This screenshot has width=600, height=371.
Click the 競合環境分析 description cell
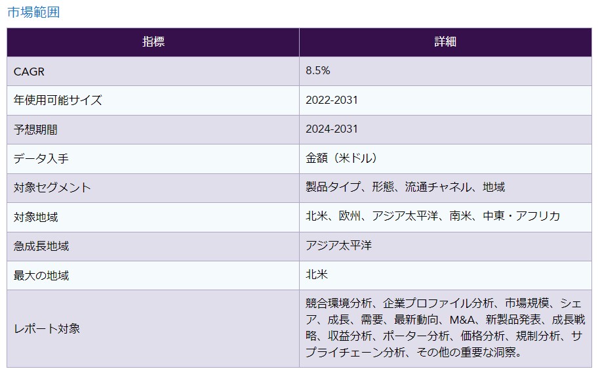(x=445, y=328)
